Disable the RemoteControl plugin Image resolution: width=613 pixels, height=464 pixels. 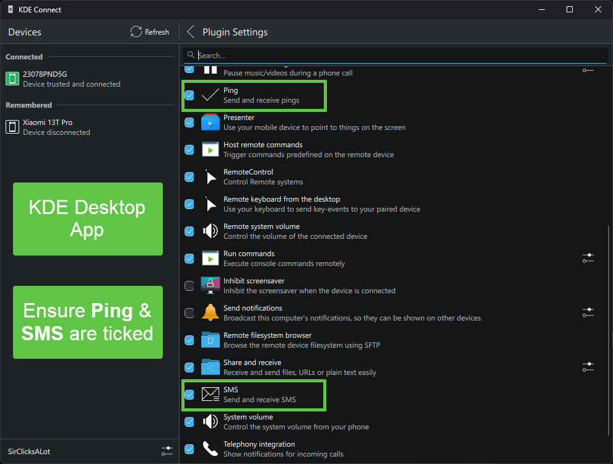189,176
